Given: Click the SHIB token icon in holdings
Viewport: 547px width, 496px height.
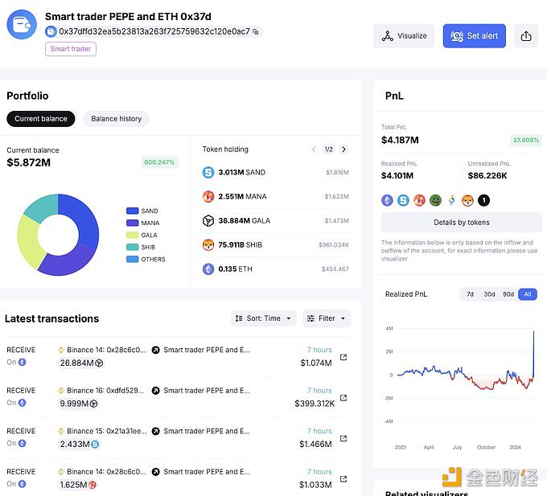Looking at the screenshot, I should tap(208, 244).
